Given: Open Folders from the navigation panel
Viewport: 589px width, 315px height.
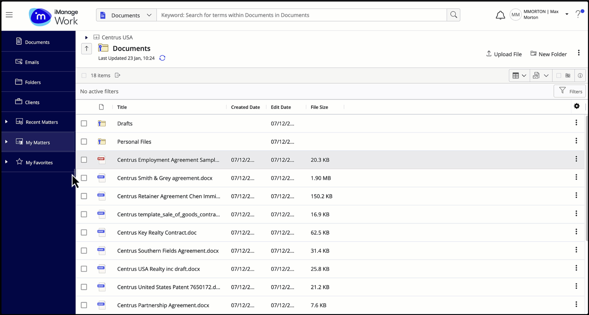Looking at the screenshot, I should [x=33, y=82].
